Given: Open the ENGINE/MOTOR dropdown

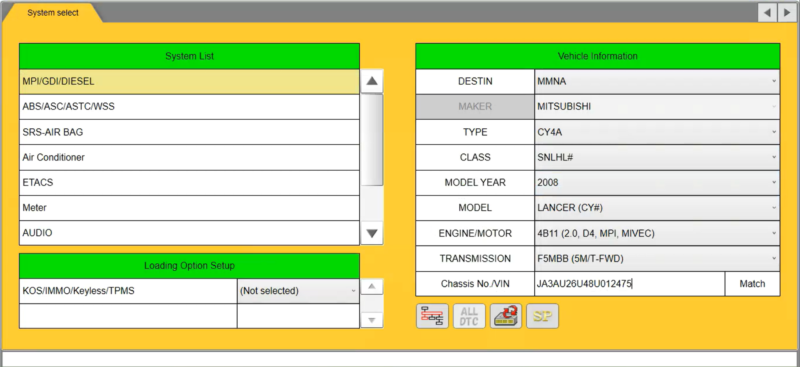Looking at the screenshot, I should [657, 233].
